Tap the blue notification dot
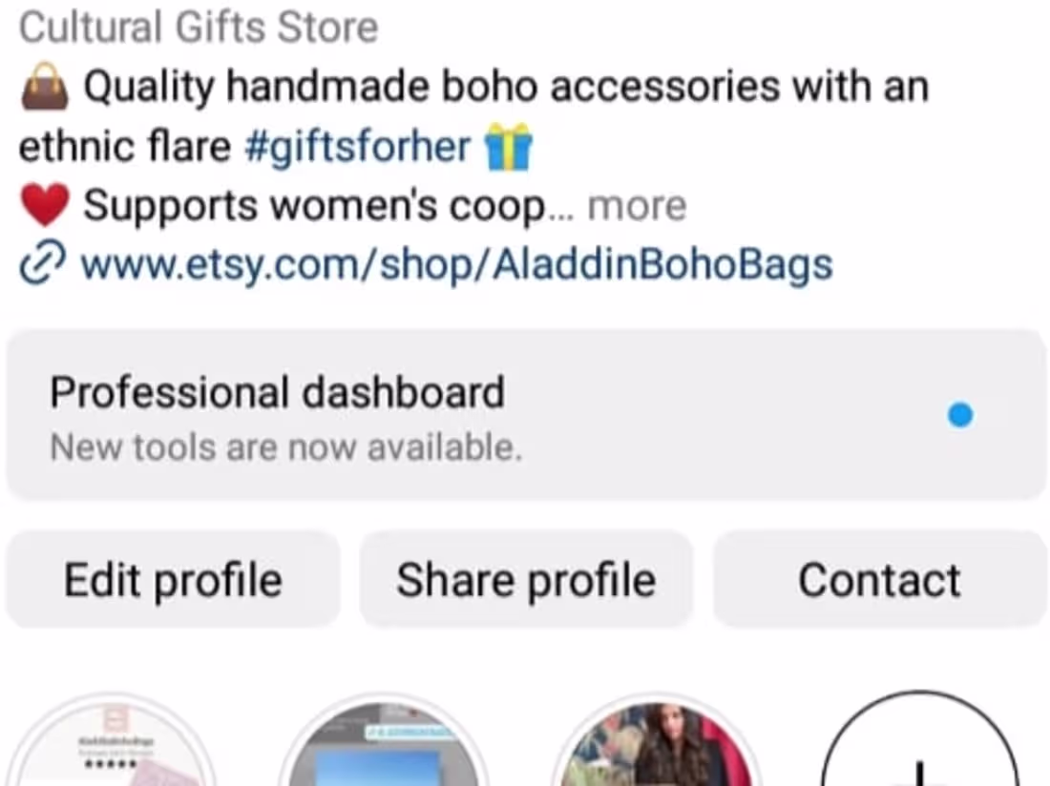Viewport: 1050px width, 786px height. pos(960,415)
